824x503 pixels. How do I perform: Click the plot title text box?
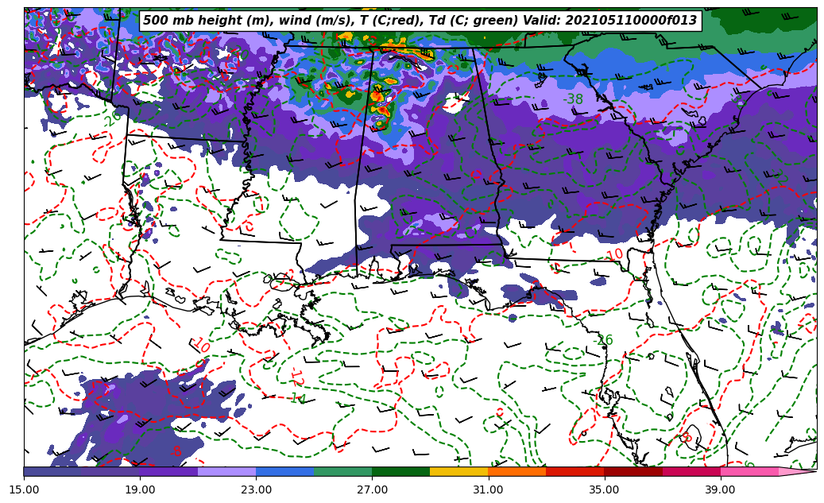click(x=420, y=21)
